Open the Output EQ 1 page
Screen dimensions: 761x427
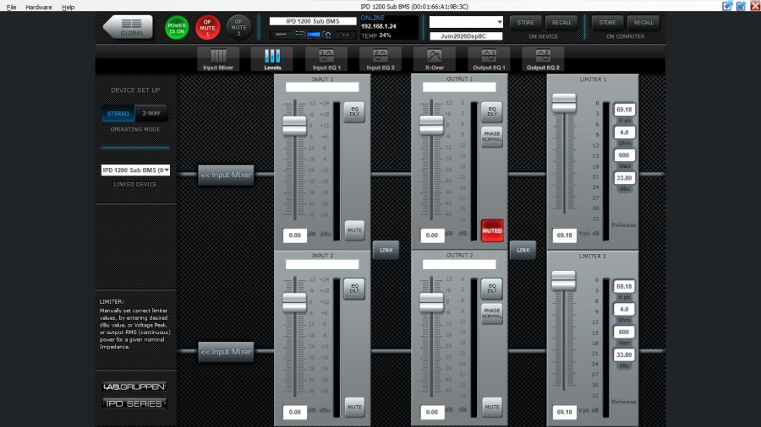pyautogui.click(x=489, y=60)
